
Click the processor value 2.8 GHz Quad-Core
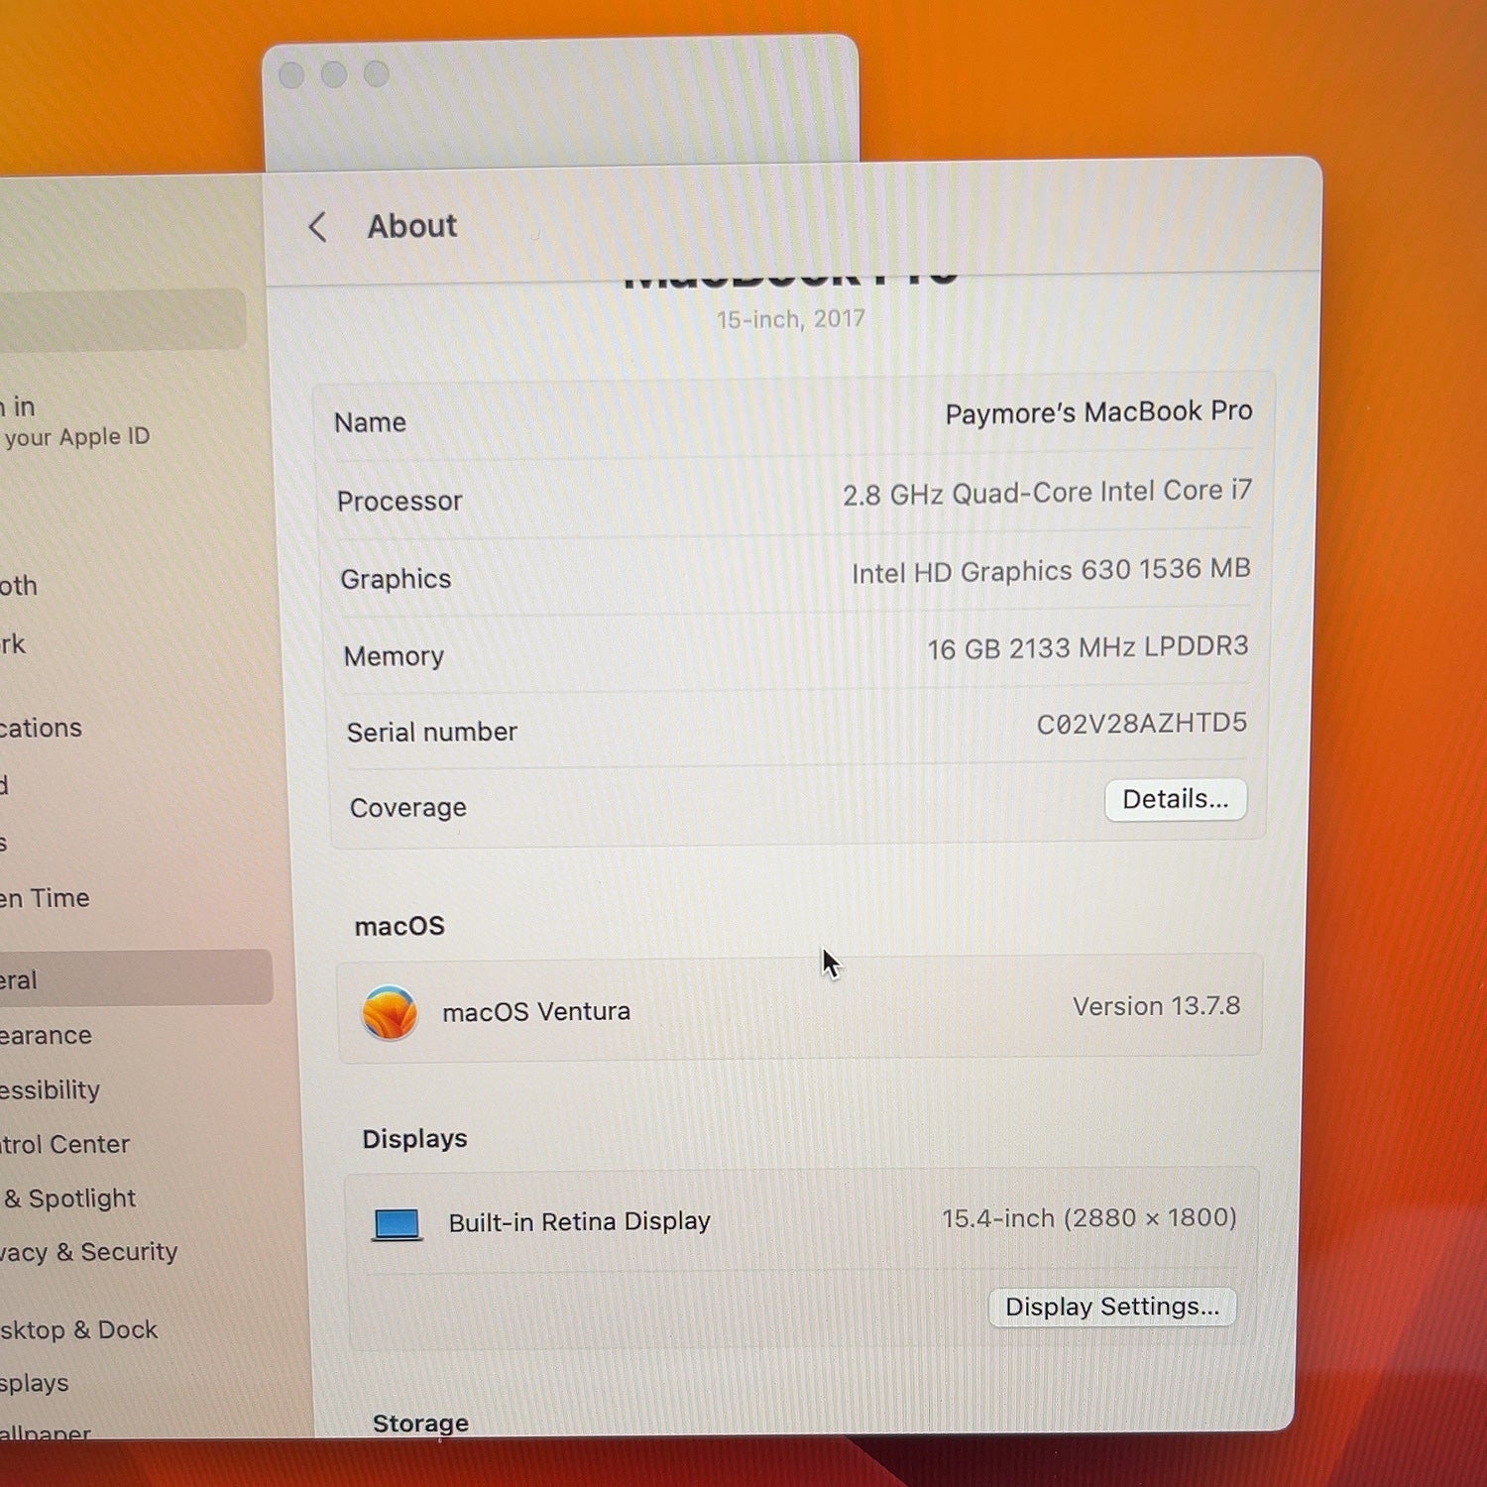coord(1047,492)
